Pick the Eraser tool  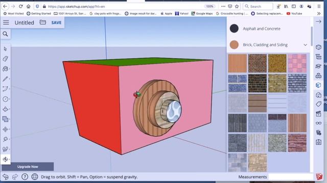coord(6,59)
